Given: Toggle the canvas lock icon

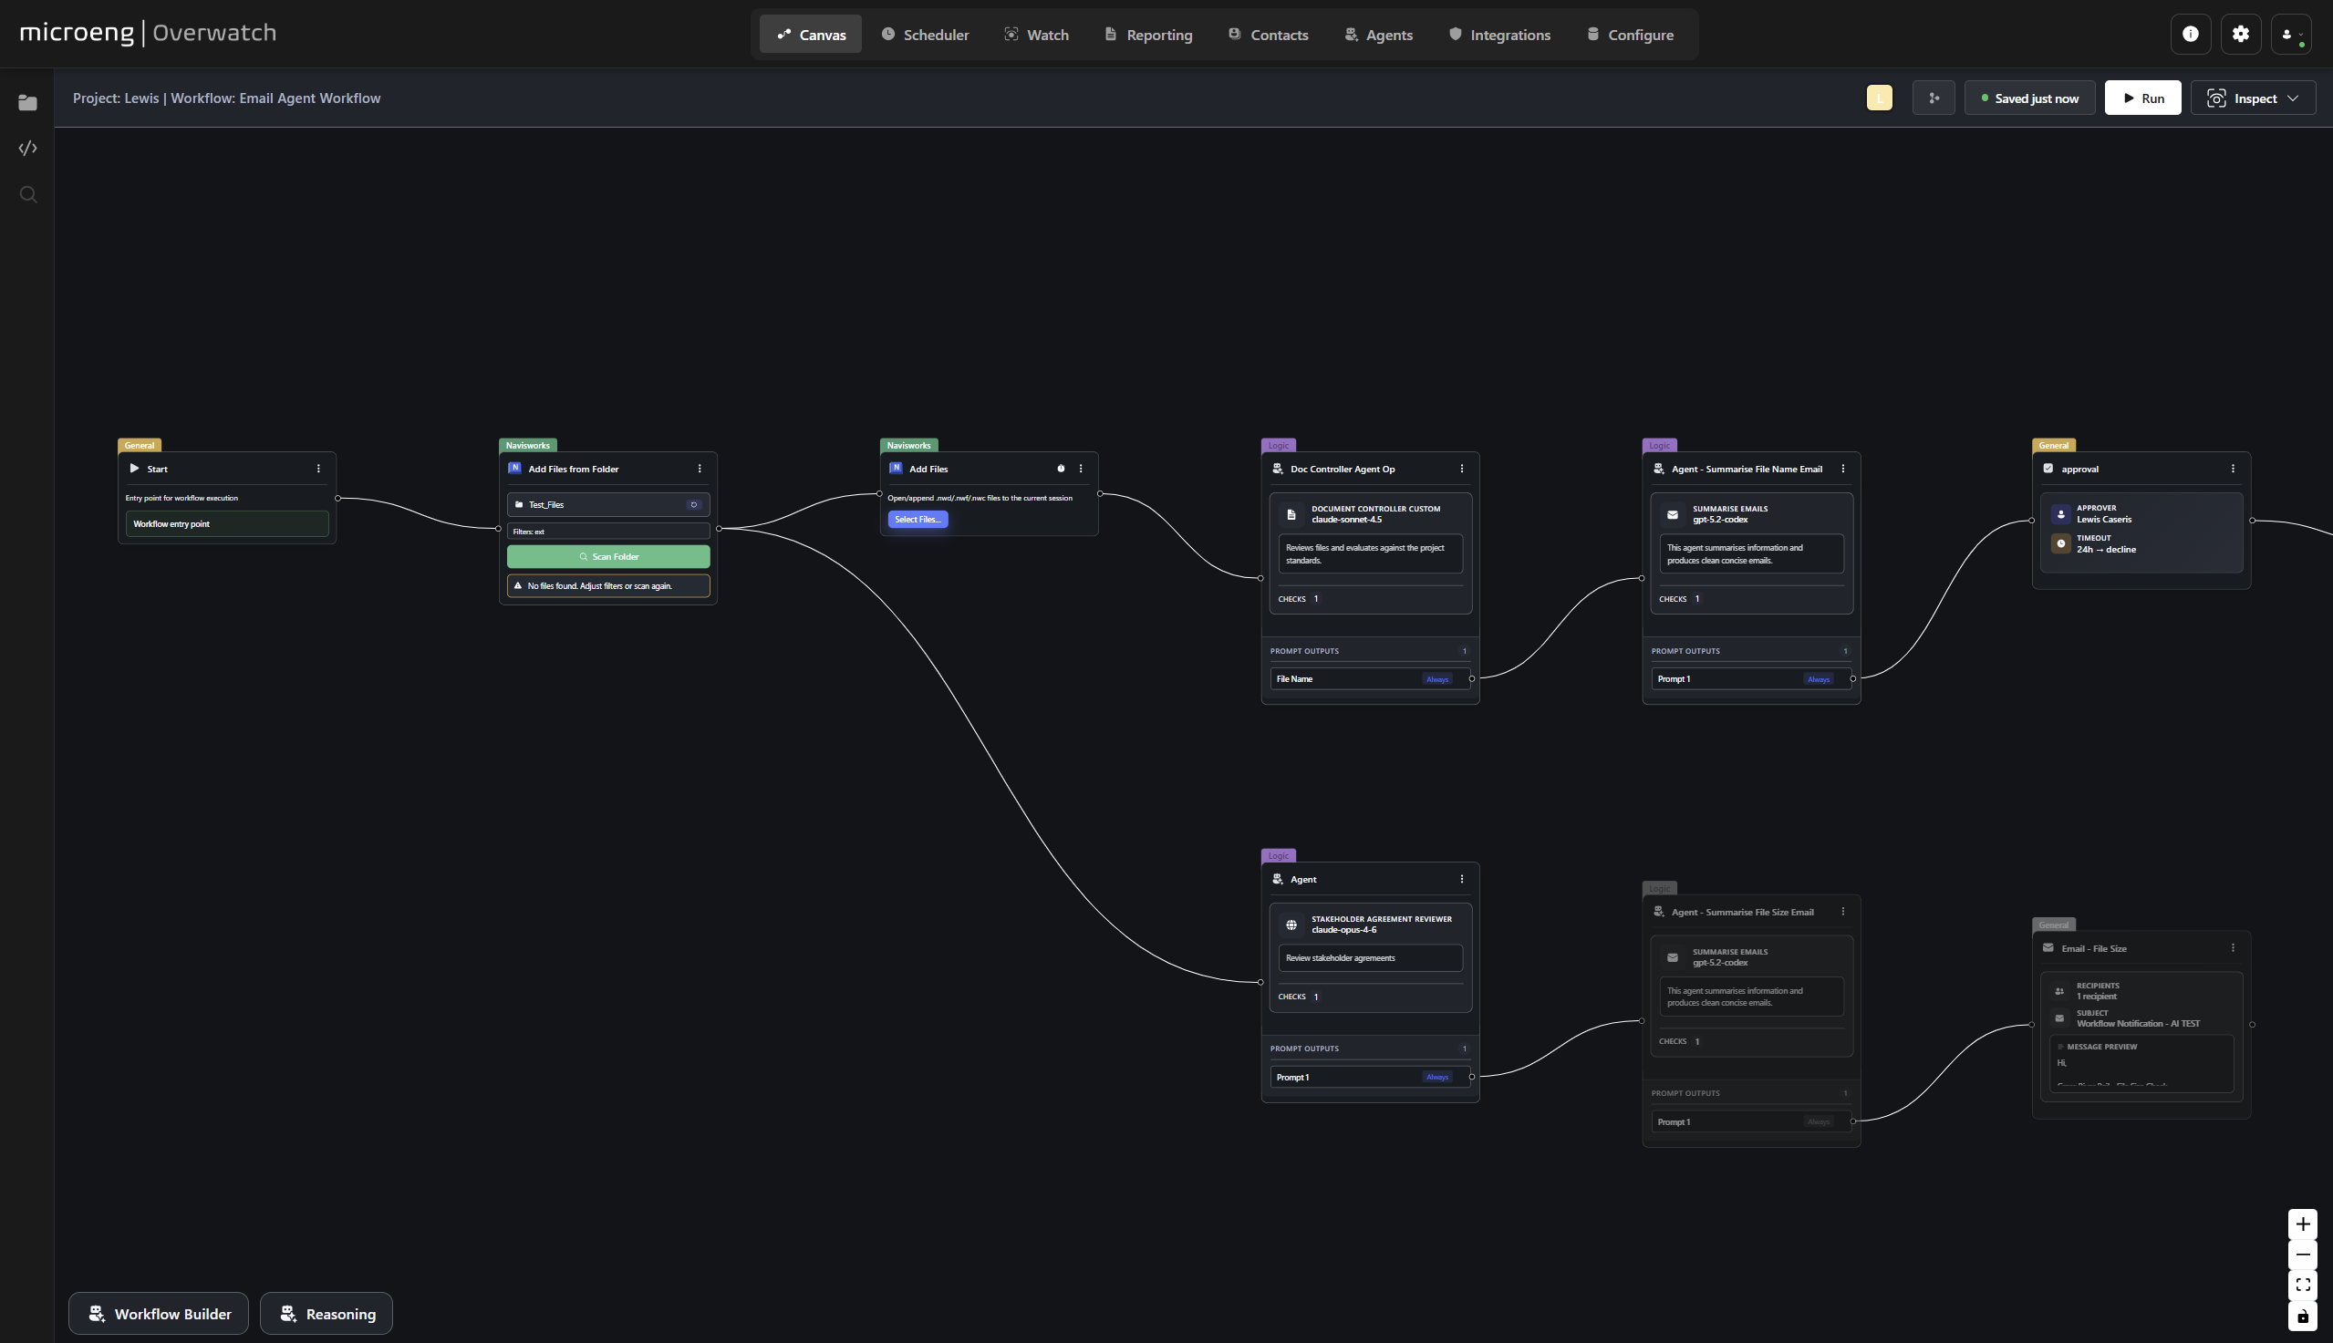Looking at the screenshot, I should pyautogui.click(x=2303, y=1317).
